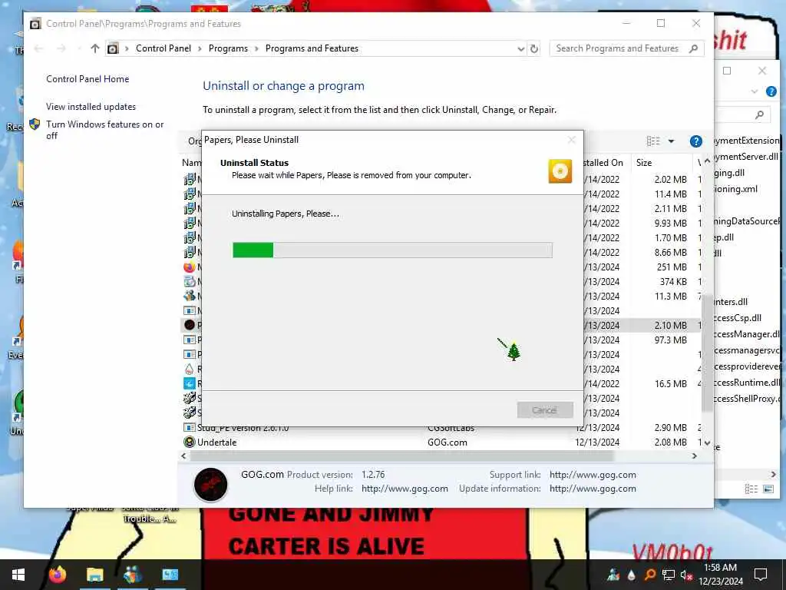Open File Explorer from the taskbar

pyautogui.click(x=94, y=575)
